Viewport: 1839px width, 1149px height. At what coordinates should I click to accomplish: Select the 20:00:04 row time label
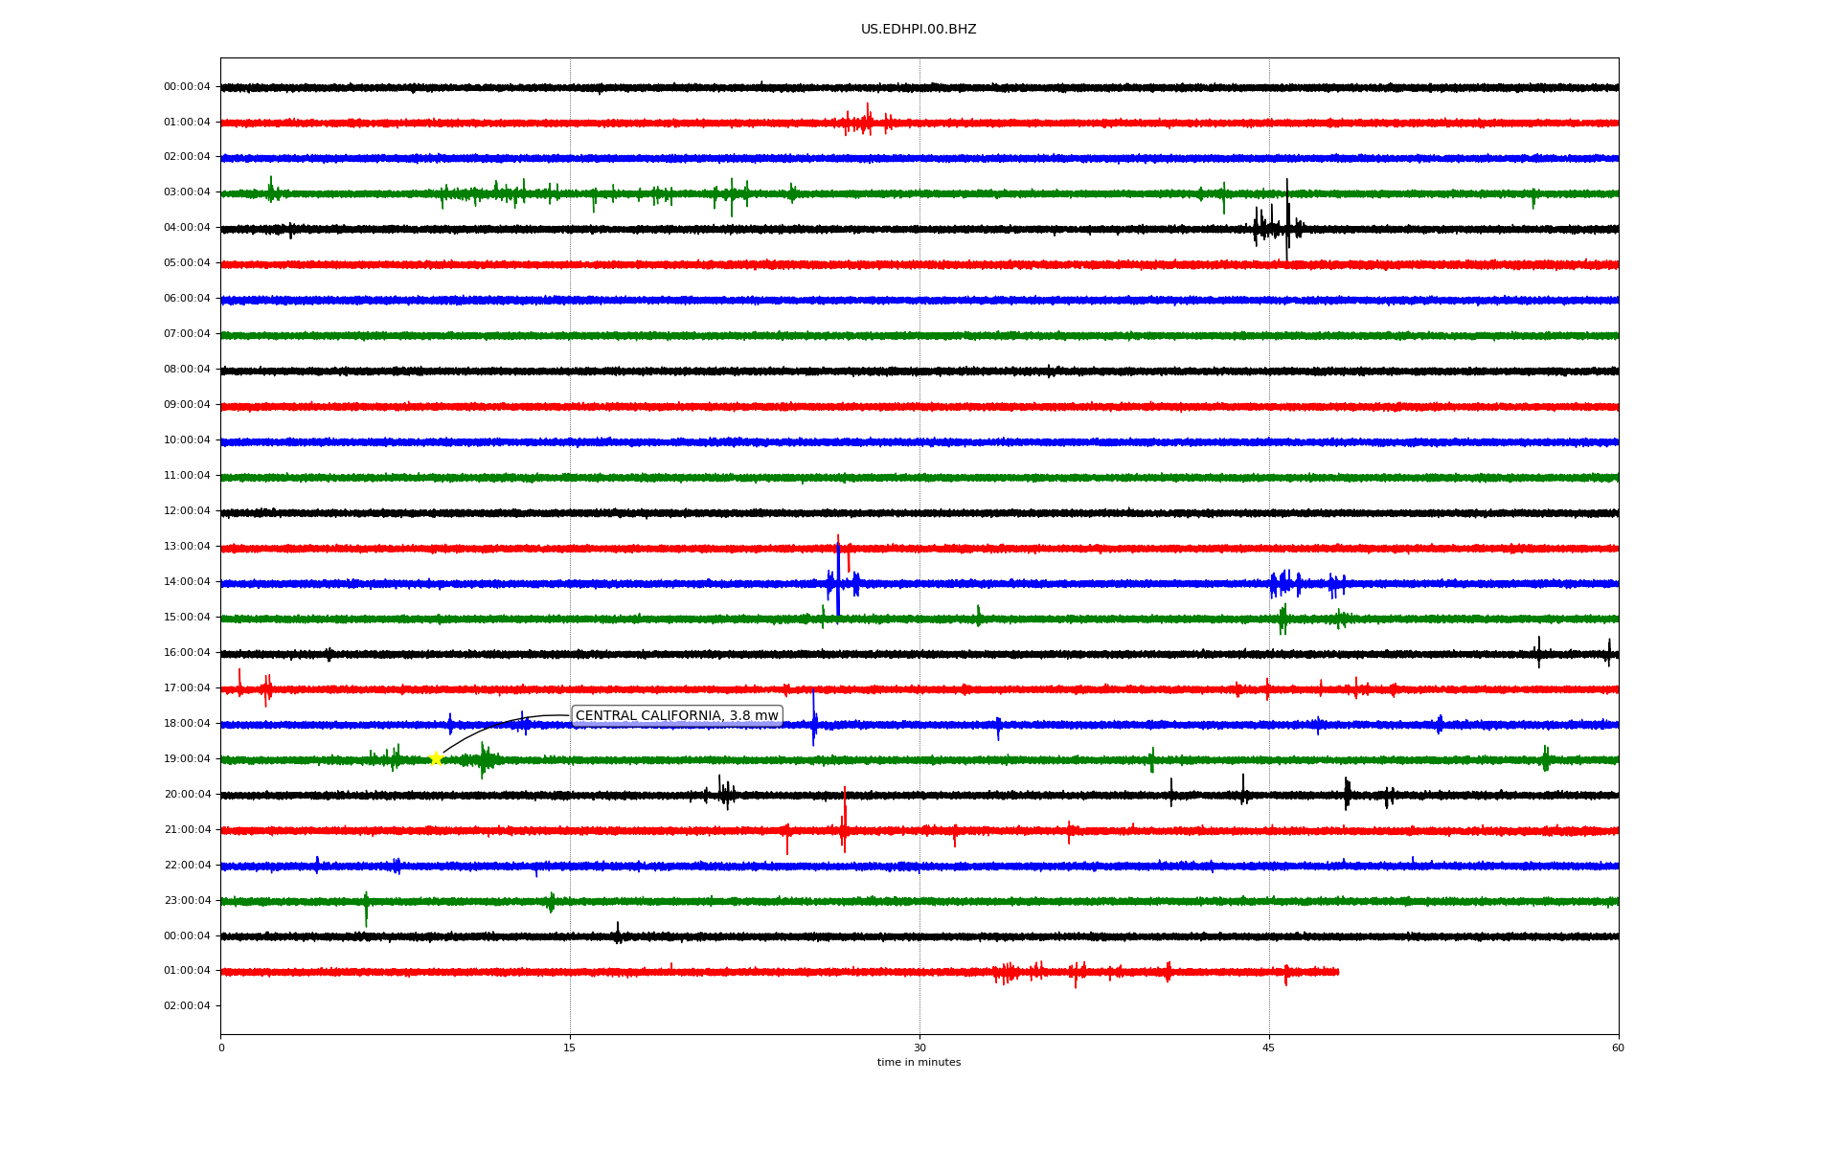187,795
